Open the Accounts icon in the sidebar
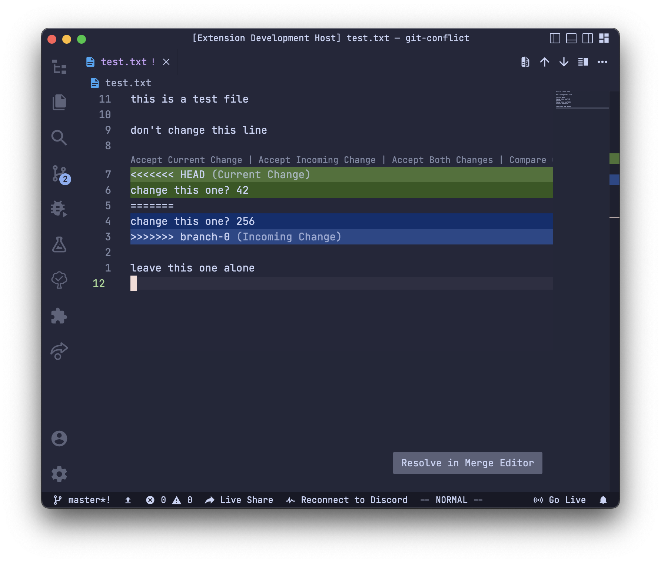This screenshot has width=661, height=563. tap(59, 438)
